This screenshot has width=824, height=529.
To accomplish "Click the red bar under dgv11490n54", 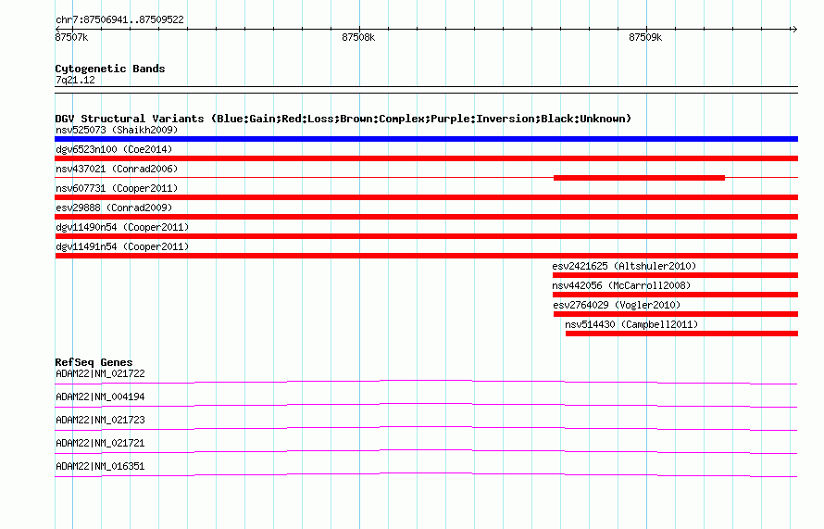I will (426, 236).
